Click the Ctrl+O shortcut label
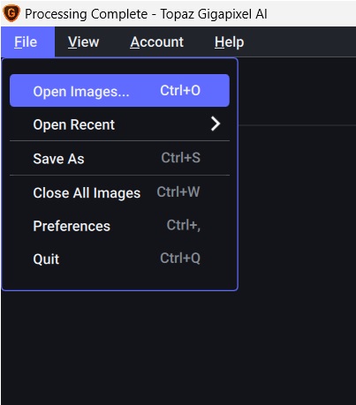The image size is (356, 405). coord(180,90)
